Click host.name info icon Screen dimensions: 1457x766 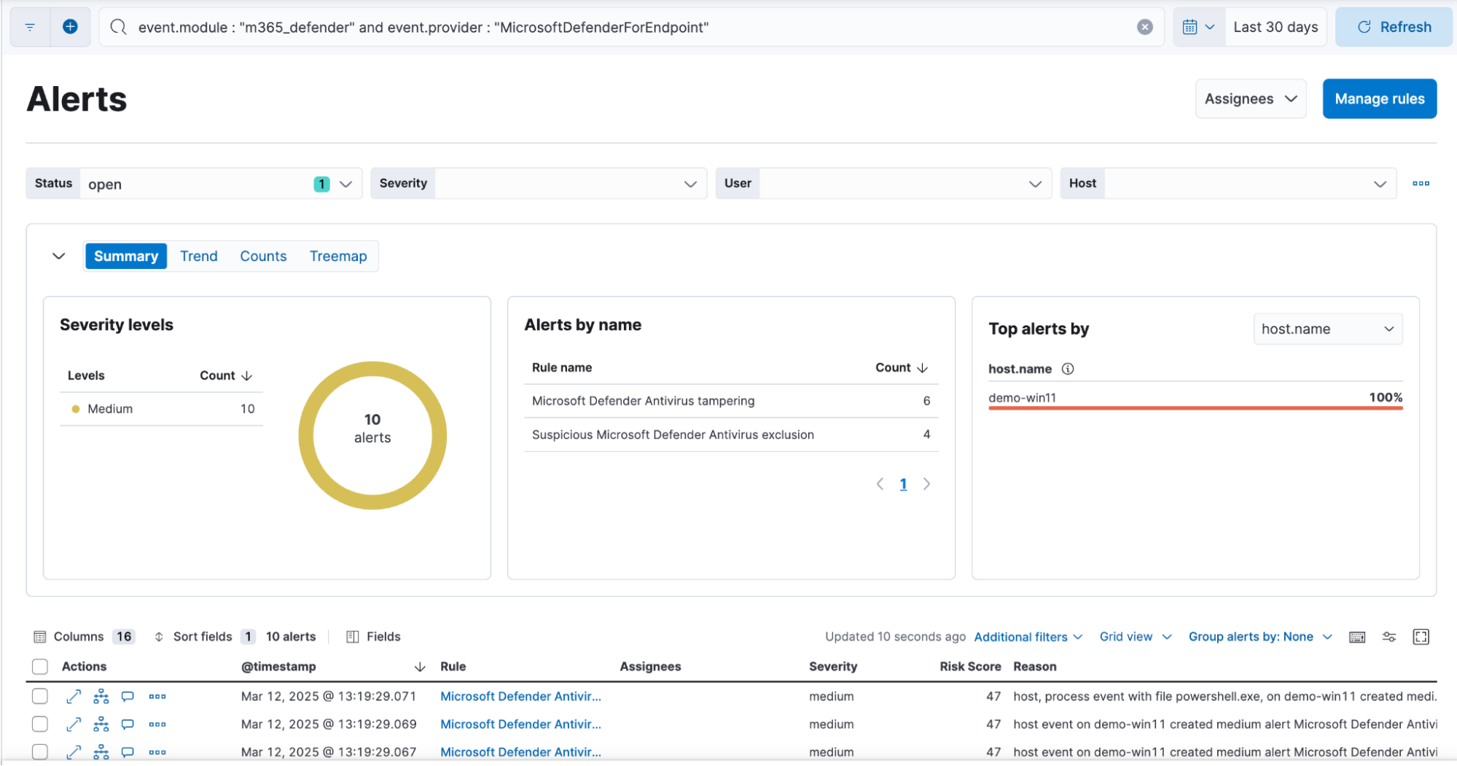(1068, 369)
